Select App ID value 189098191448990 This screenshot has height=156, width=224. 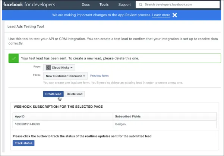click(27, 124)
